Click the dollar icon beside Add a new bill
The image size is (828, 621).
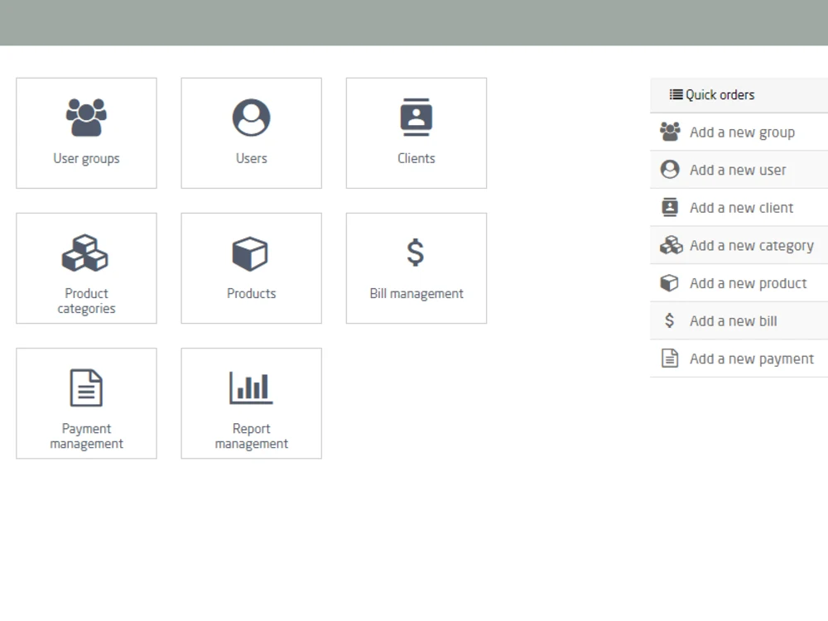[670, 320]
